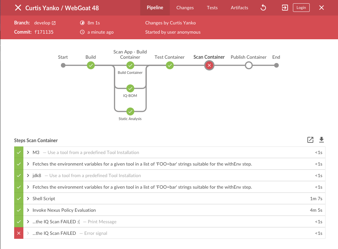
Task: Click Started by user anonymous text
Action: (x=173, y=32)
